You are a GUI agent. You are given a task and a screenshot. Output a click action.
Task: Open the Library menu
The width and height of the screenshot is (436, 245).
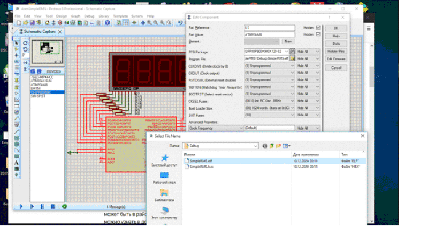click(x=104, y=16)
